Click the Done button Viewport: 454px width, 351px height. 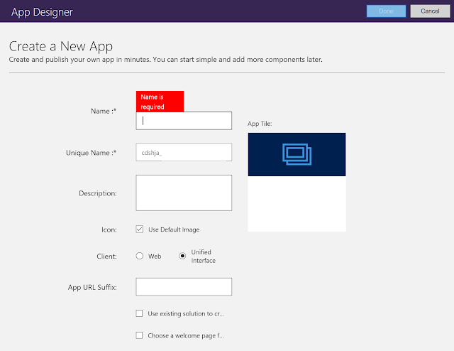click(386, 11)
